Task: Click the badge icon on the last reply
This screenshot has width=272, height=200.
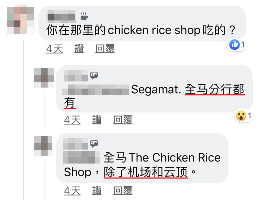Action: 94,144
